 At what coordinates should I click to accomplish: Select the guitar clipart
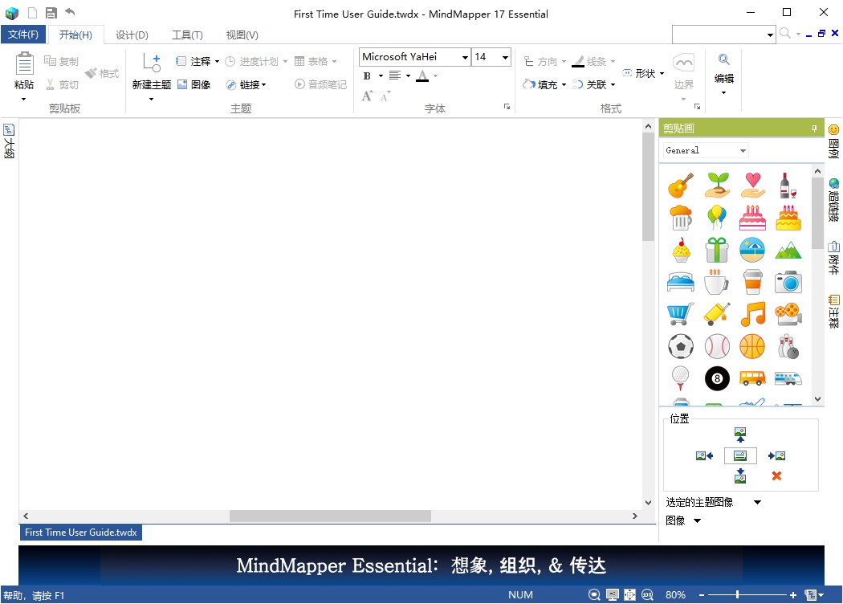tap(681, 186)
